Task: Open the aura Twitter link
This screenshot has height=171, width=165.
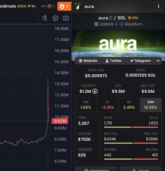Action: pos(114,61)
